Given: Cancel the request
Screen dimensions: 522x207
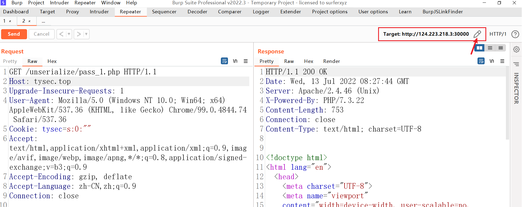Looking at the screenshot, I should 41,34.
